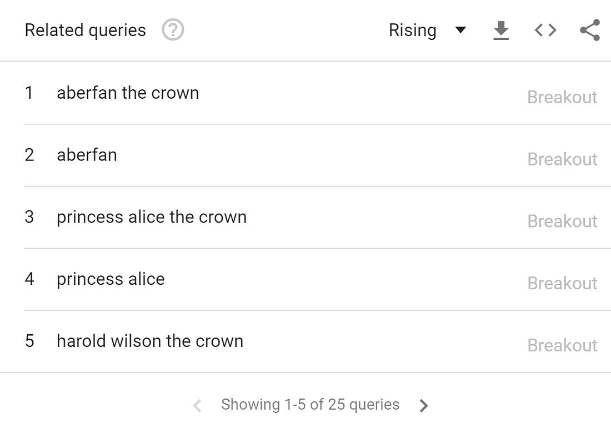Click "Showing 1-5 of 25 queries" text
611x428 pixels.
(310, 405)
